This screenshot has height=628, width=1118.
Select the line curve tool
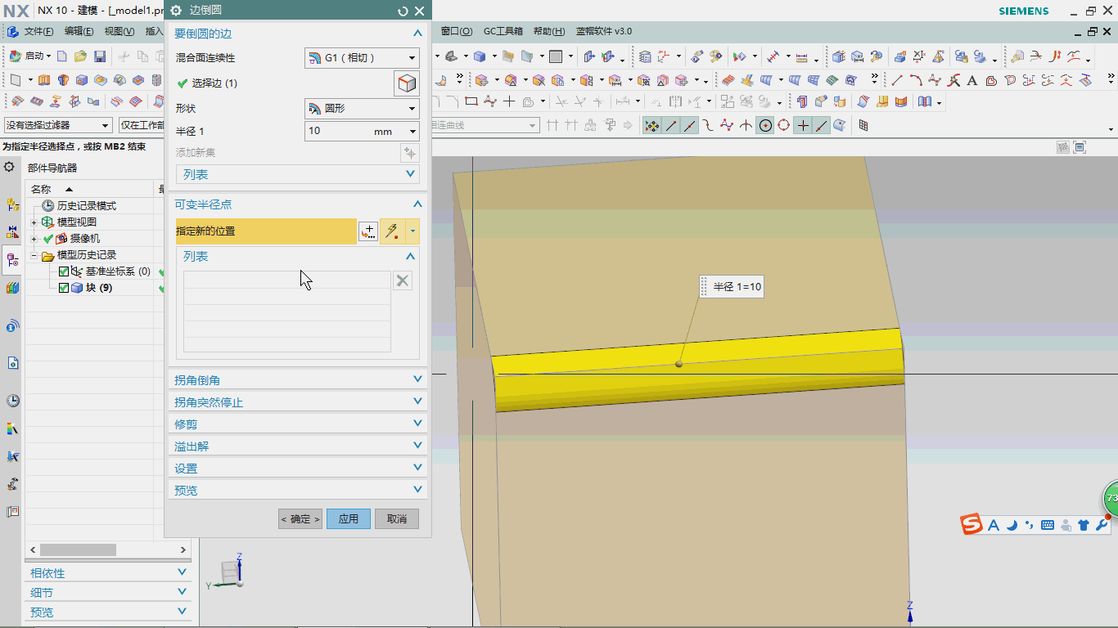897,80
